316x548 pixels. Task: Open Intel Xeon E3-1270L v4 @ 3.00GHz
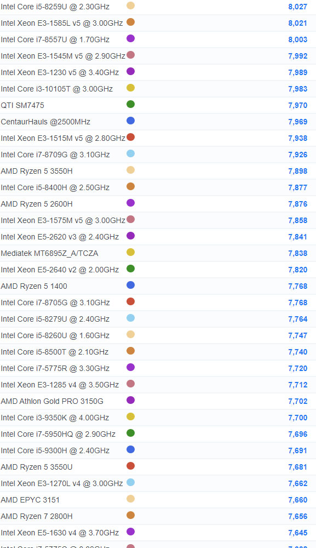pyautogui.click(x=62, y=483)
